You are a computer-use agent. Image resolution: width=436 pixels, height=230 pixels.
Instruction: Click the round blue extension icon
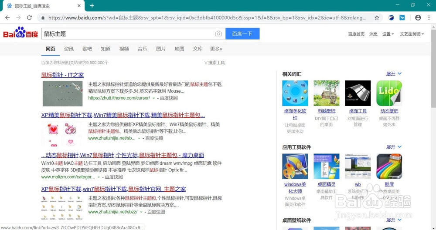coord(391,17)
